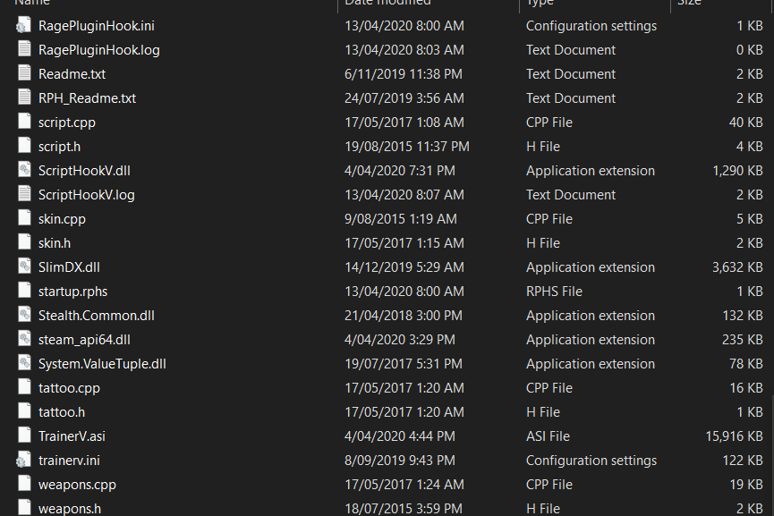774x516 pixels.
Task: Click the trainerv.ini settings file icon
Action: coord(23,461)
